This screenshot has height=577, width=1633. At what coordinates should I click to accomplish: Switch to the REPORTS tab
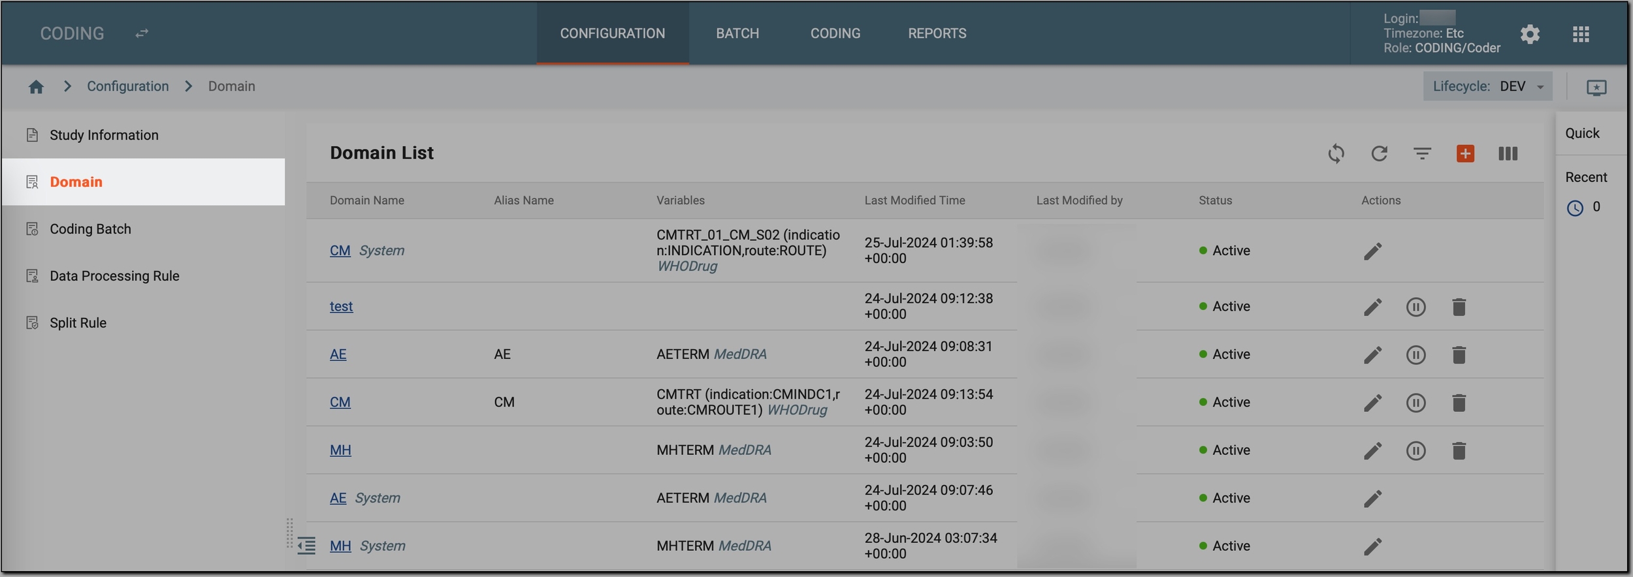[x=937, y=33]
